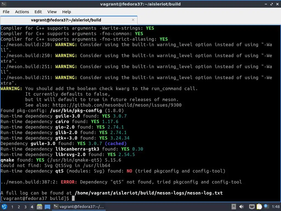Click the meson-log.txt path text

149,193
